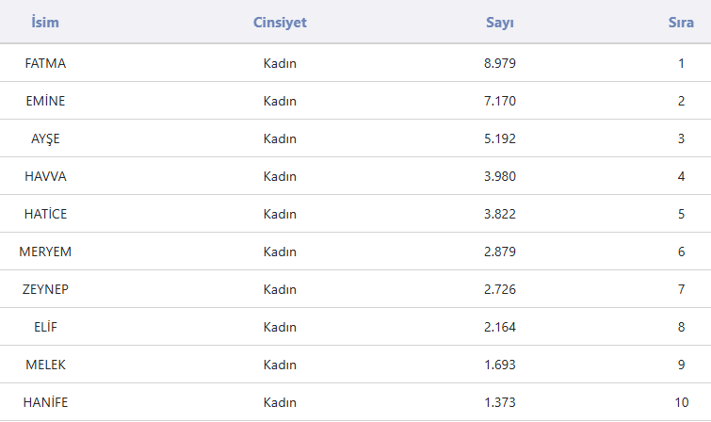711x422 pixels.
Task: Click the count value 2.726
Action: [x=499, y=289]
